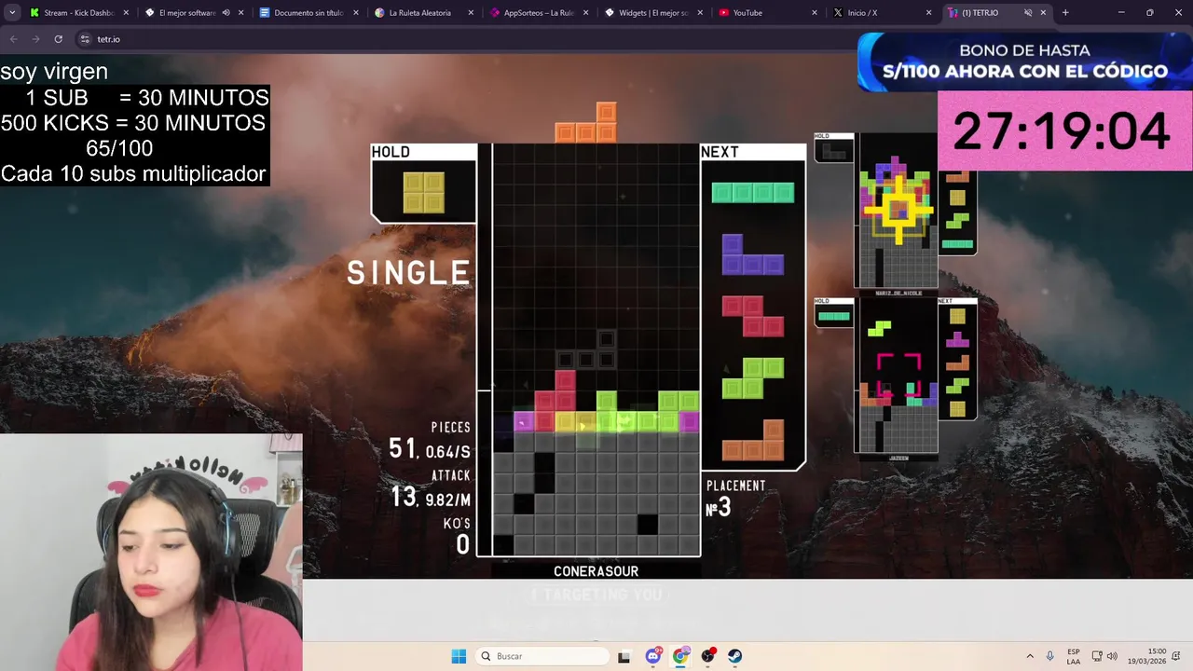
Task: Open the network settings tray icon
Action: [x=1097, y=656]
